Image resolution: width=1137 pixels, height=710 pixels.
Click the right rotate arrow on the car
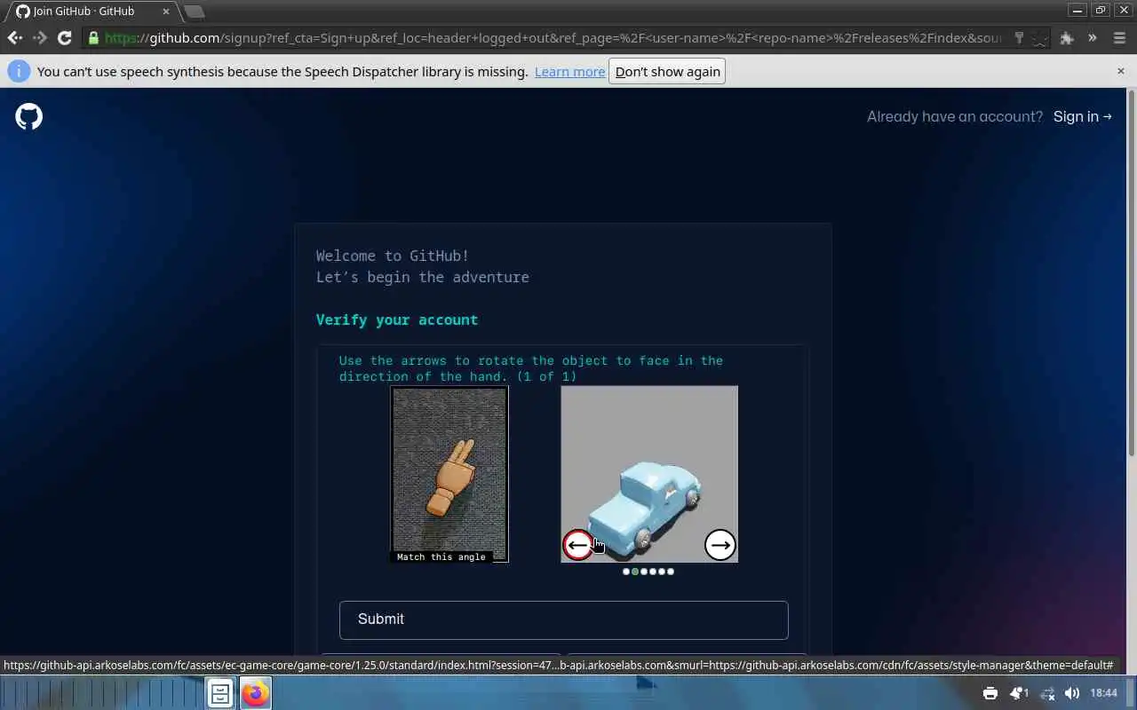720,545
